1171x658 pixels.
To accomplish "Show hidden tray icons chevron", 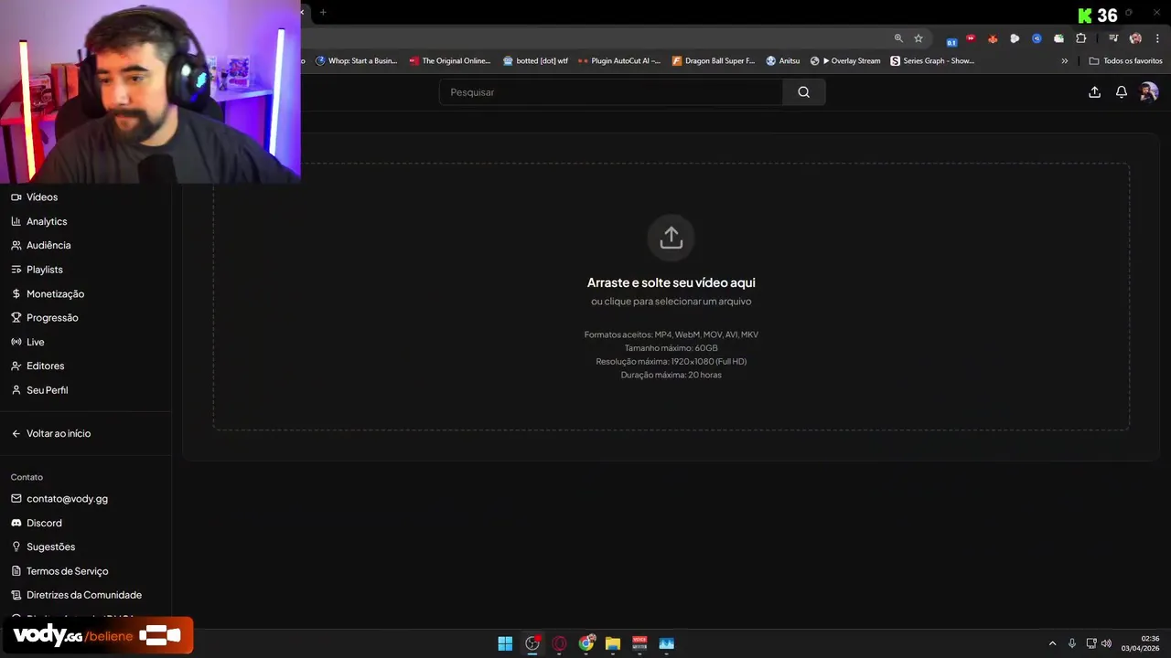I will (x=1052, y=643).
